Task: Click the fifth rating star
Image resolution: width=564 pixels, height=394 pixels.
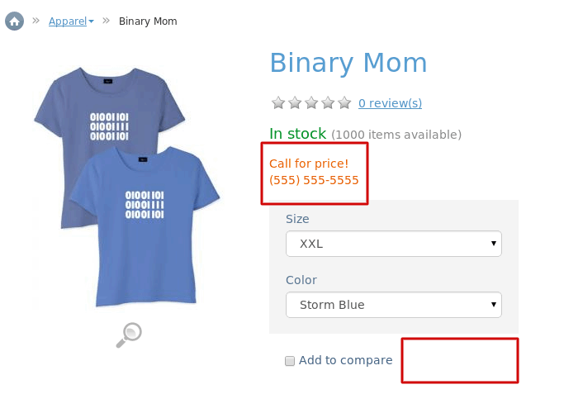Action: (344, 103)
